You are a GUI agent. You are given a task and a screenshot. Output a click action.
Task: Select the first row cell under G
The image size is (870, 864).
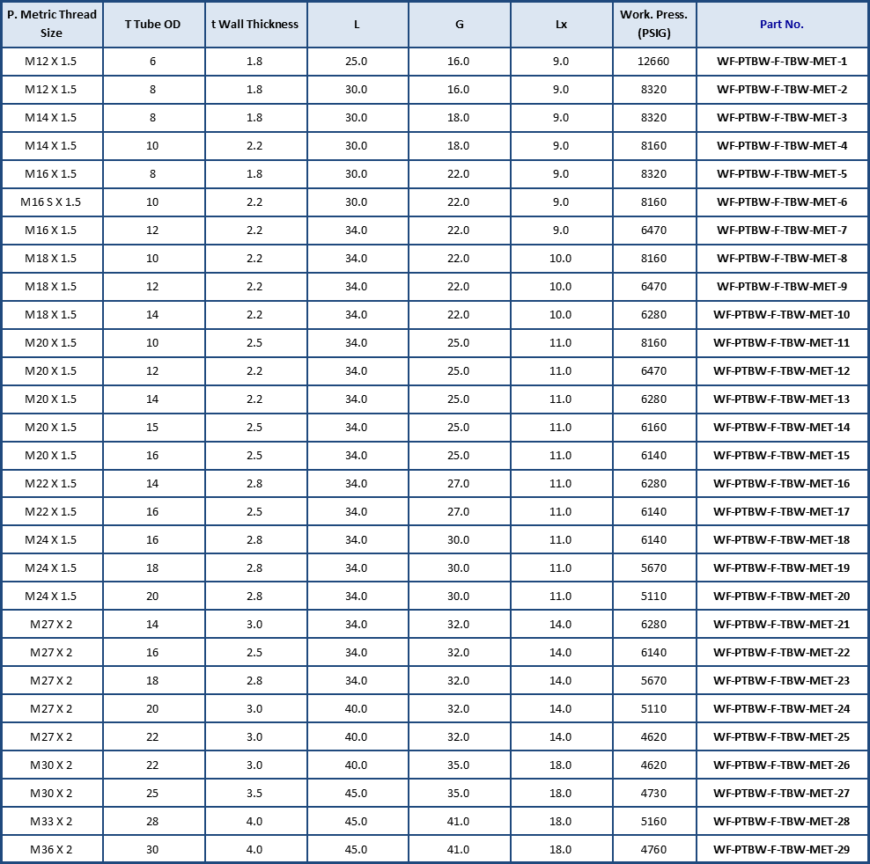tap(459, 62)
